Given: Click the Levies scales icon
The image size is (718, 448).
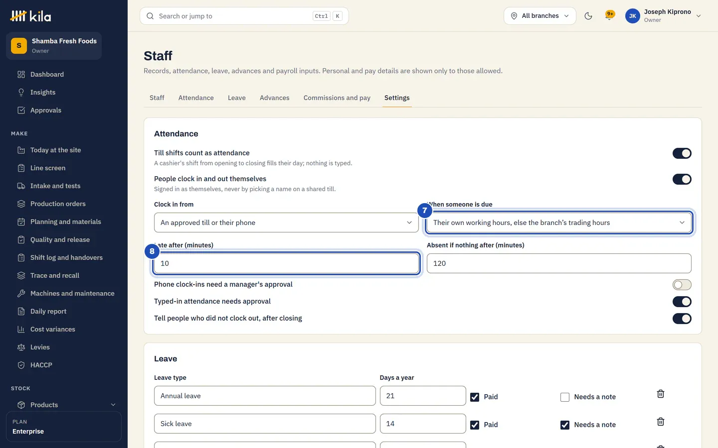Looking at the screenshot, I should click(x=21, y=347).
